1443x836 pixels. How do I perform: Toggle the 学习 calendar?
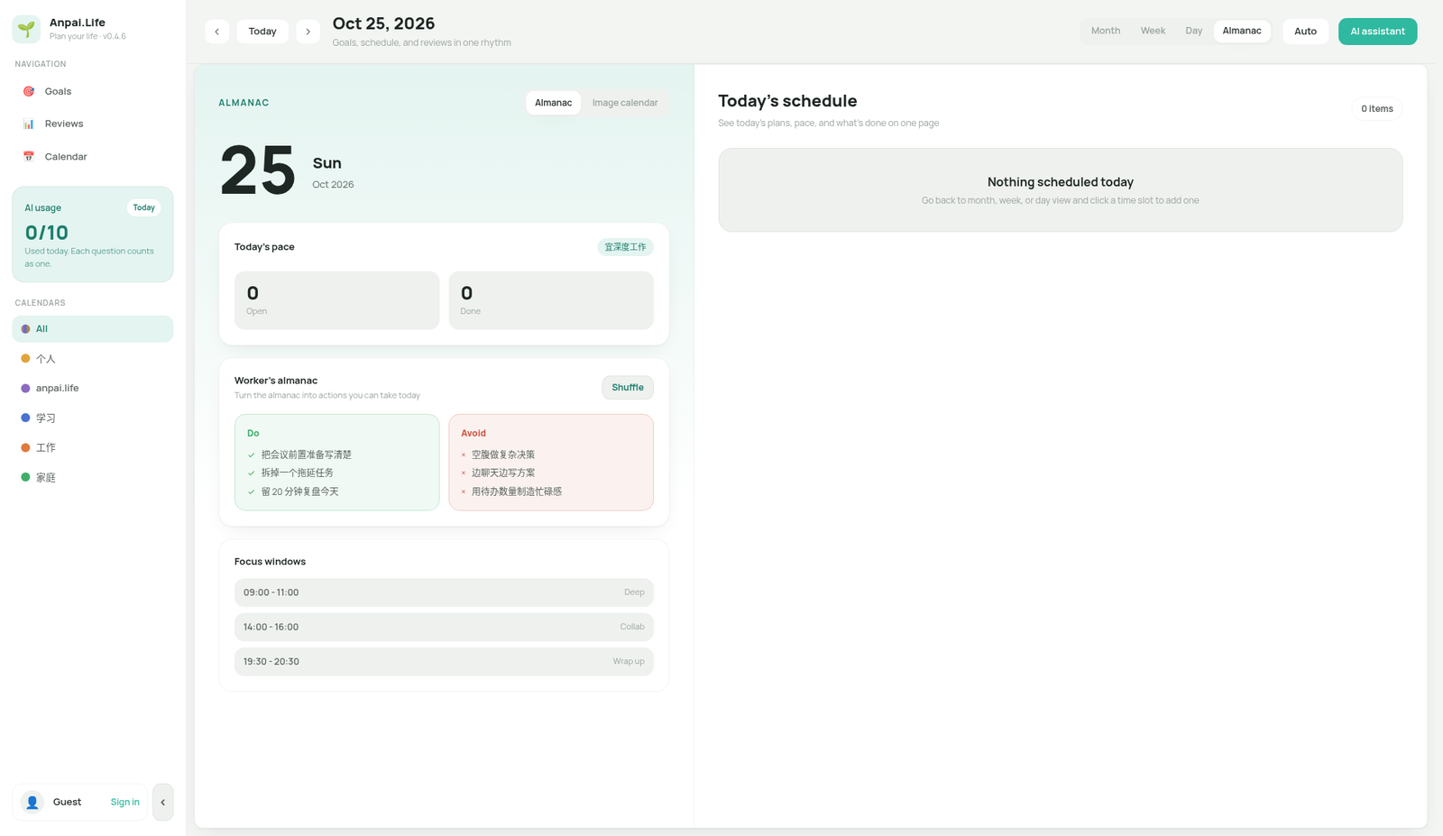[x=93, y=418]
